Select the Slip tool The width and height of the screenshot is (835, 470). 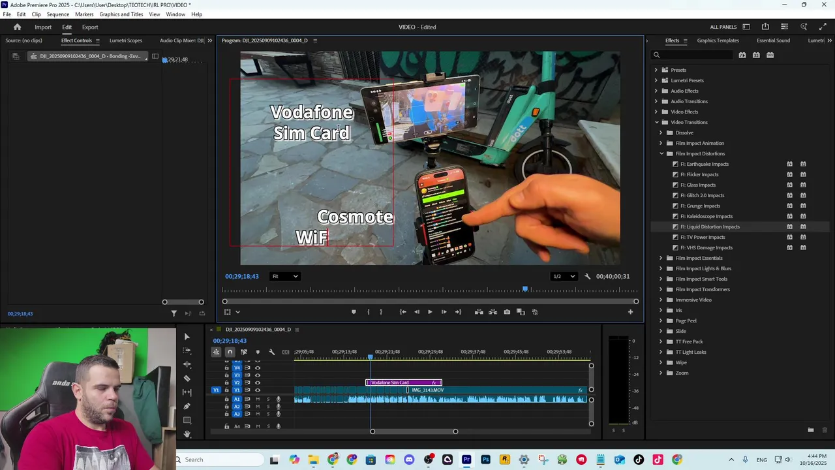[187, 392]
